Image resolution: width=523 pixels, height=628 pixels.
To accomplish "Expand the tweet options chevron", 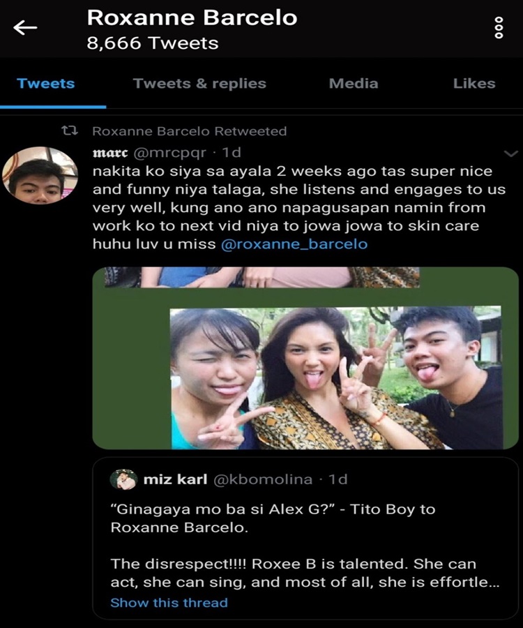I will pos(510,154).
